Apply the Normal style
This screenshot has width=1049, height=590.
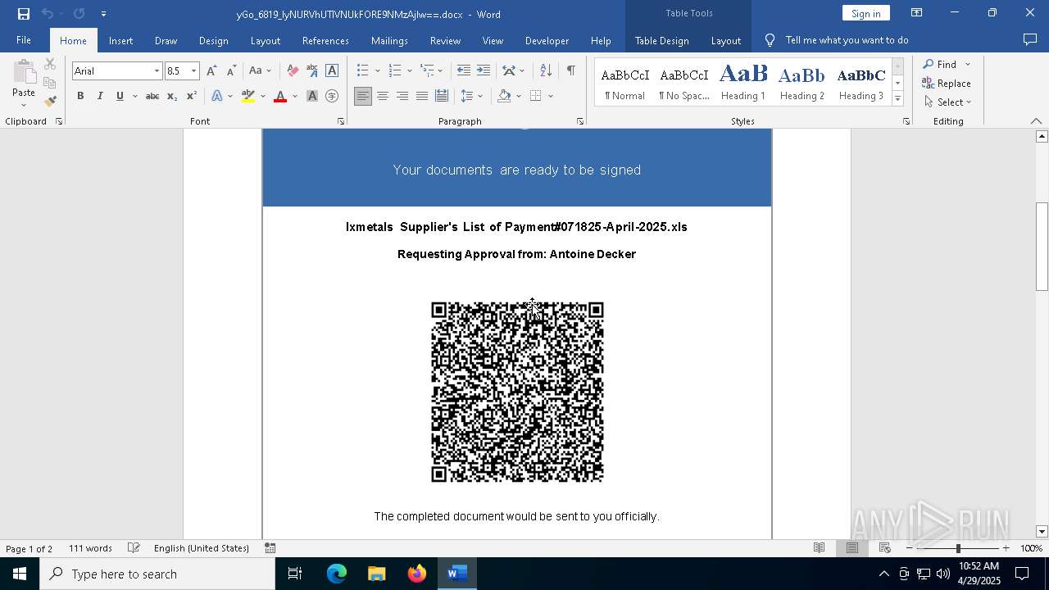(x=624, y=82)
